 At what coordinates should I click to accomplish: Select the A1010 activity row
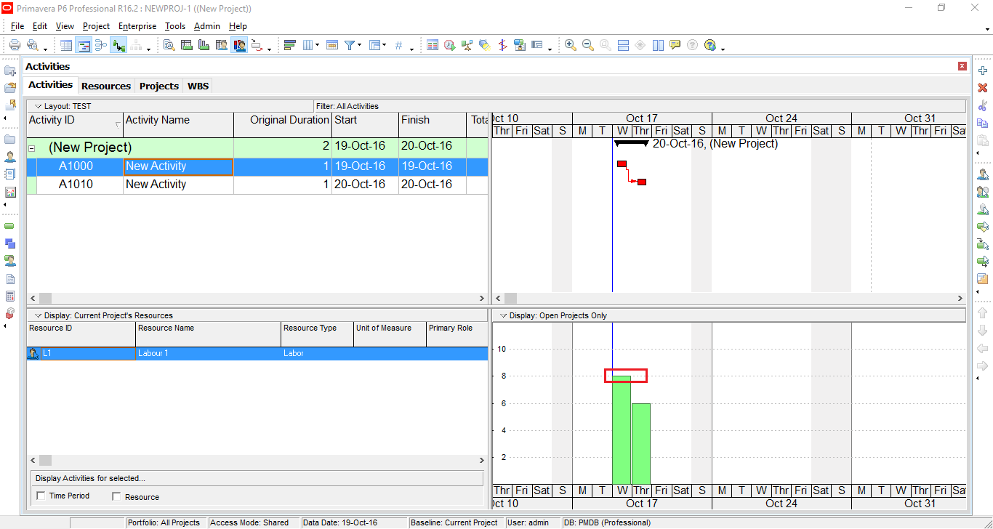[x=76, y=185]
